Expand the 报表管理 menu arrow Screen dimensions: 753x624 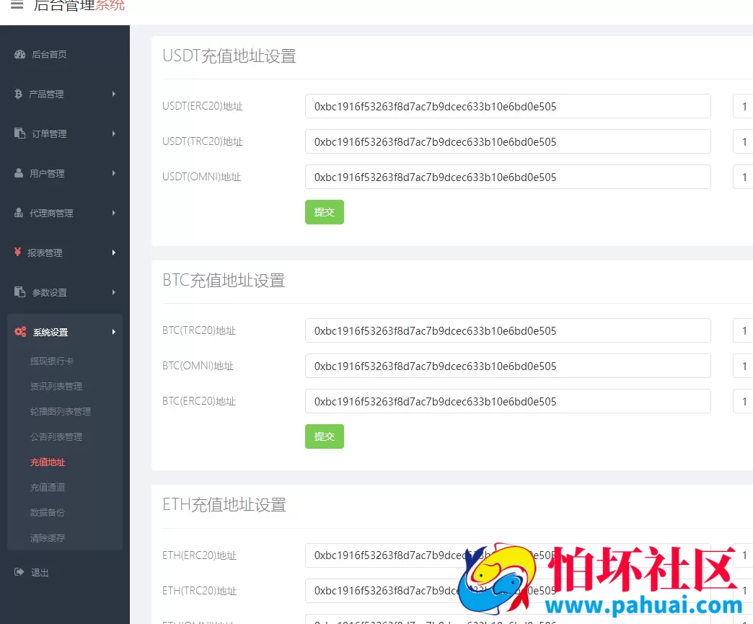pyautogui.click(x=114, y=252)
